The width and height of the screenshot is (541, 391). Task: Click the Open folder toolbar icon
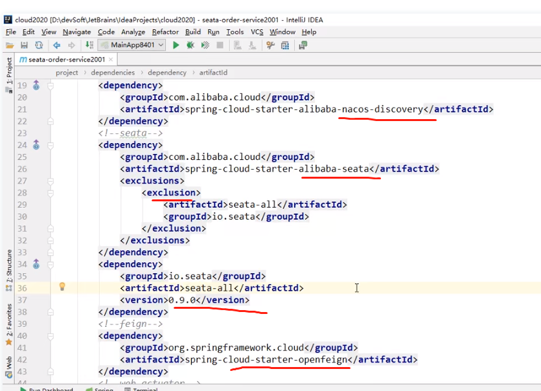[10, 45]
